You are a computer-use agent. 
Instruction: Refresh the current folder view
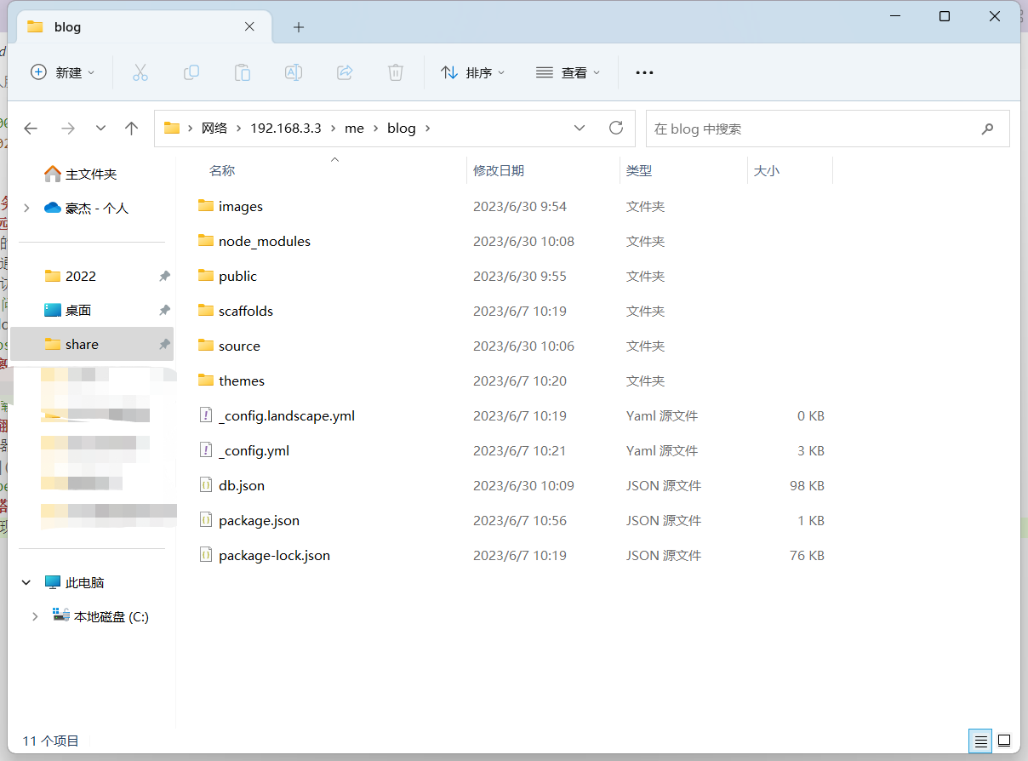point(616,129)
